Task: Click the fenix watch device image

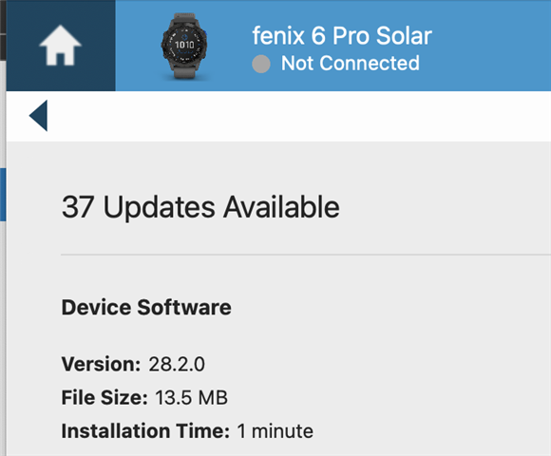Action: tap(184, 46)
